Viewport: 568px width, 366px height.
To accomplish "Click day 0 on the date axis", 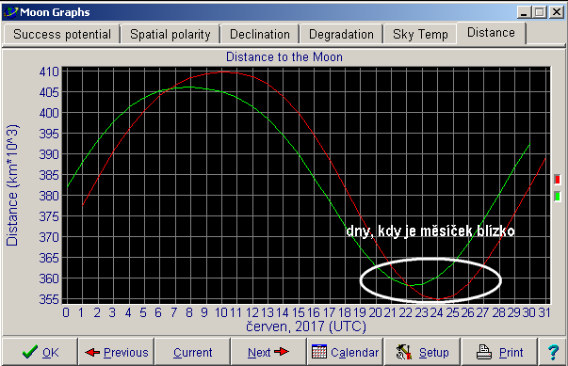I will click(x=66, y=312).
